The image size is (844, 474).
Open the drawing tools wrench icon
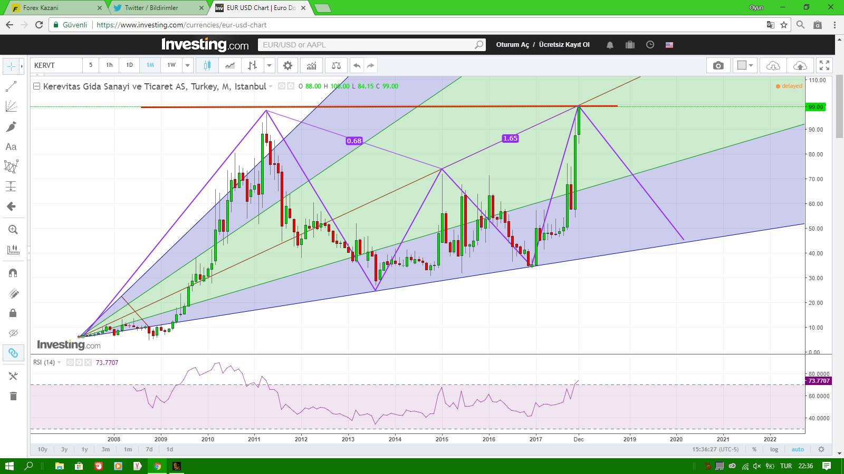(x=13, y=376)
